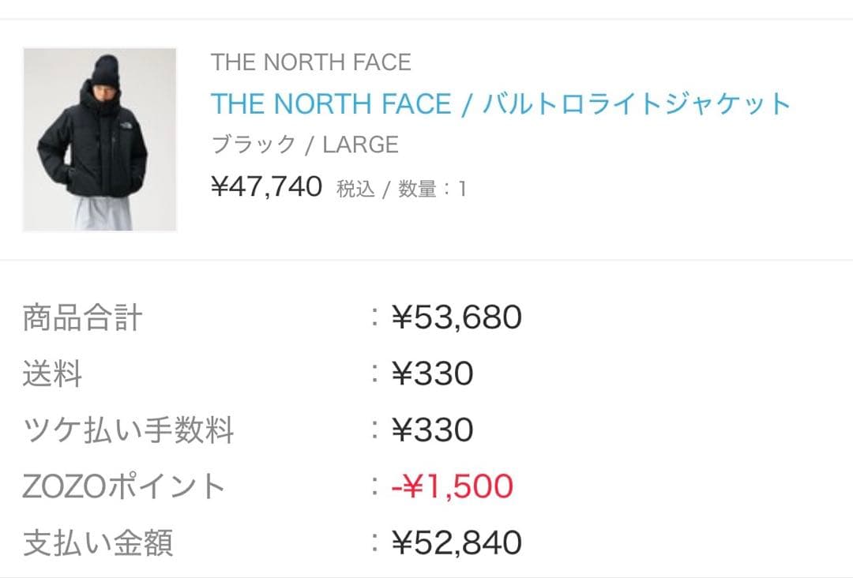Select the ¥330 shipping fee value

(x=432, y=373)
